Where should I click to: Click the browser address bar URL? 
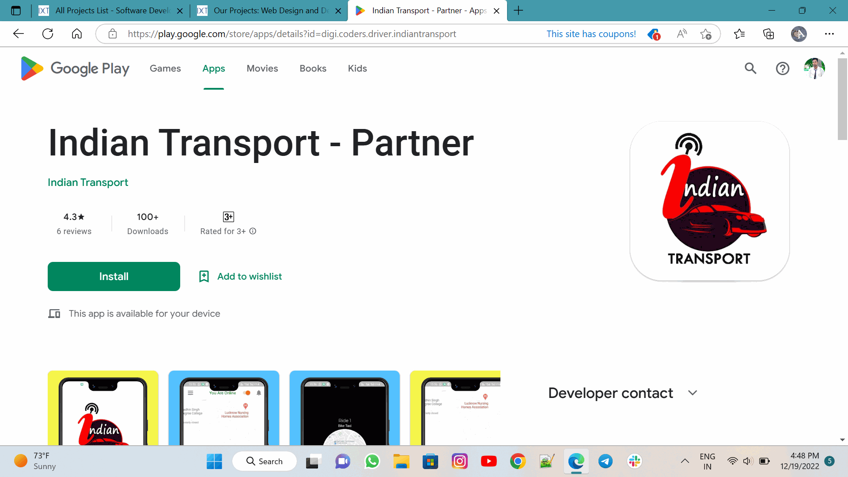point(292,34)
